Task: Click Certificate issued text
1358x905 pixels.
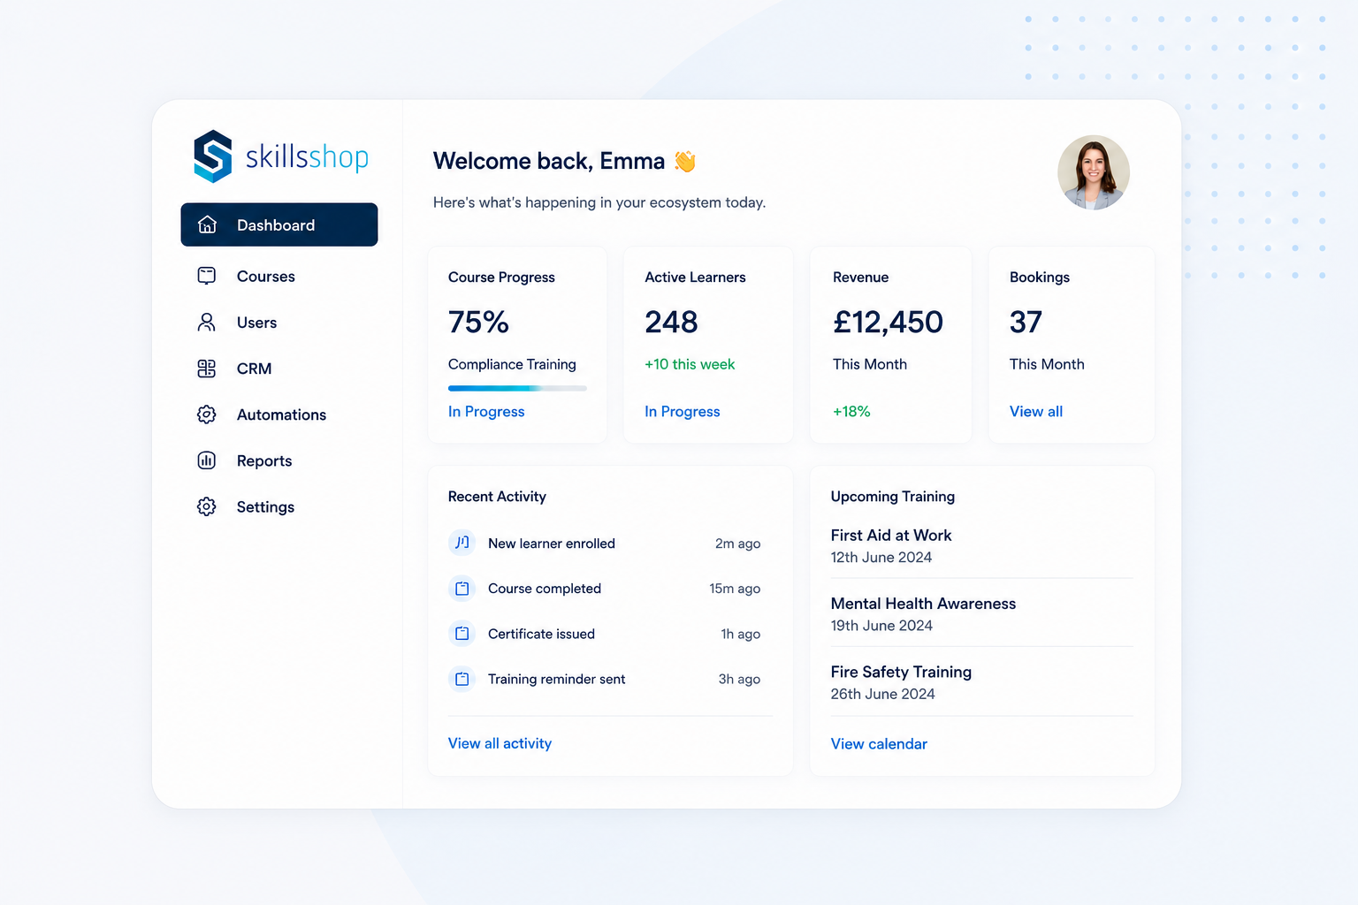Action: 541,634
